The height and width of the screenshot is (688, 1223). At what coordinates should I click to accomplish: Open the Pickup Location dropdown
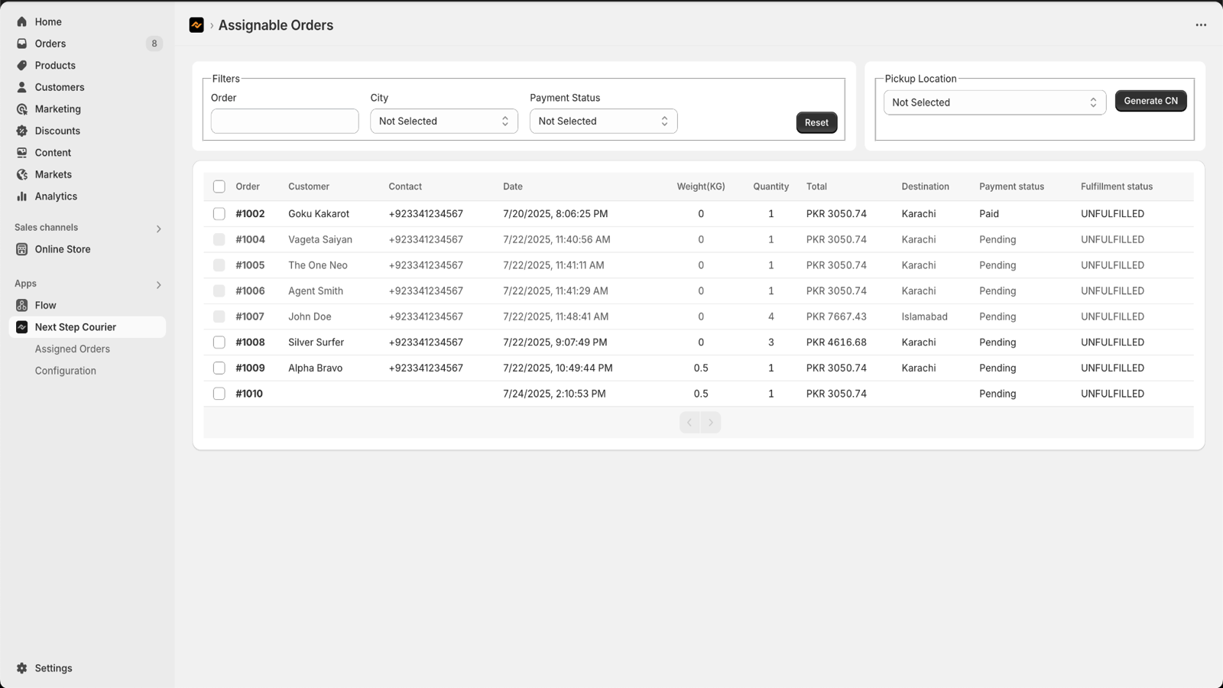tap(994, 102)
